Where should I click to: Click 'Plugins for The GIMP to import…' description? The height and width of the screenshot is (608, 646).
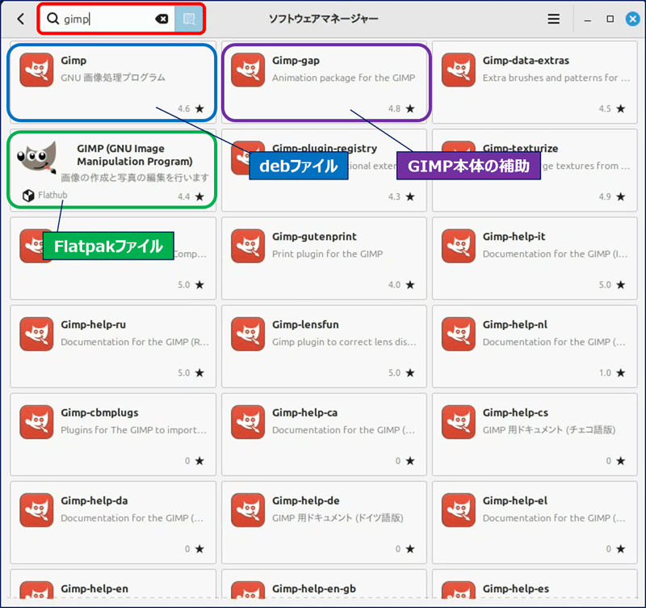[x=133, y=430]
